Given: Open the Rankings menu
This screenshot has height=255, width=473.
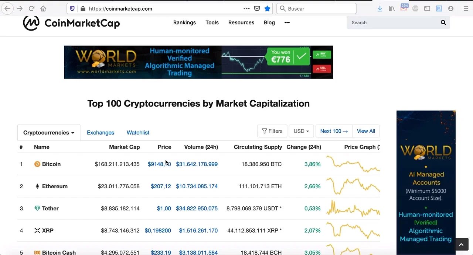Looking at the screenshot, I should [x=184, y=22].
